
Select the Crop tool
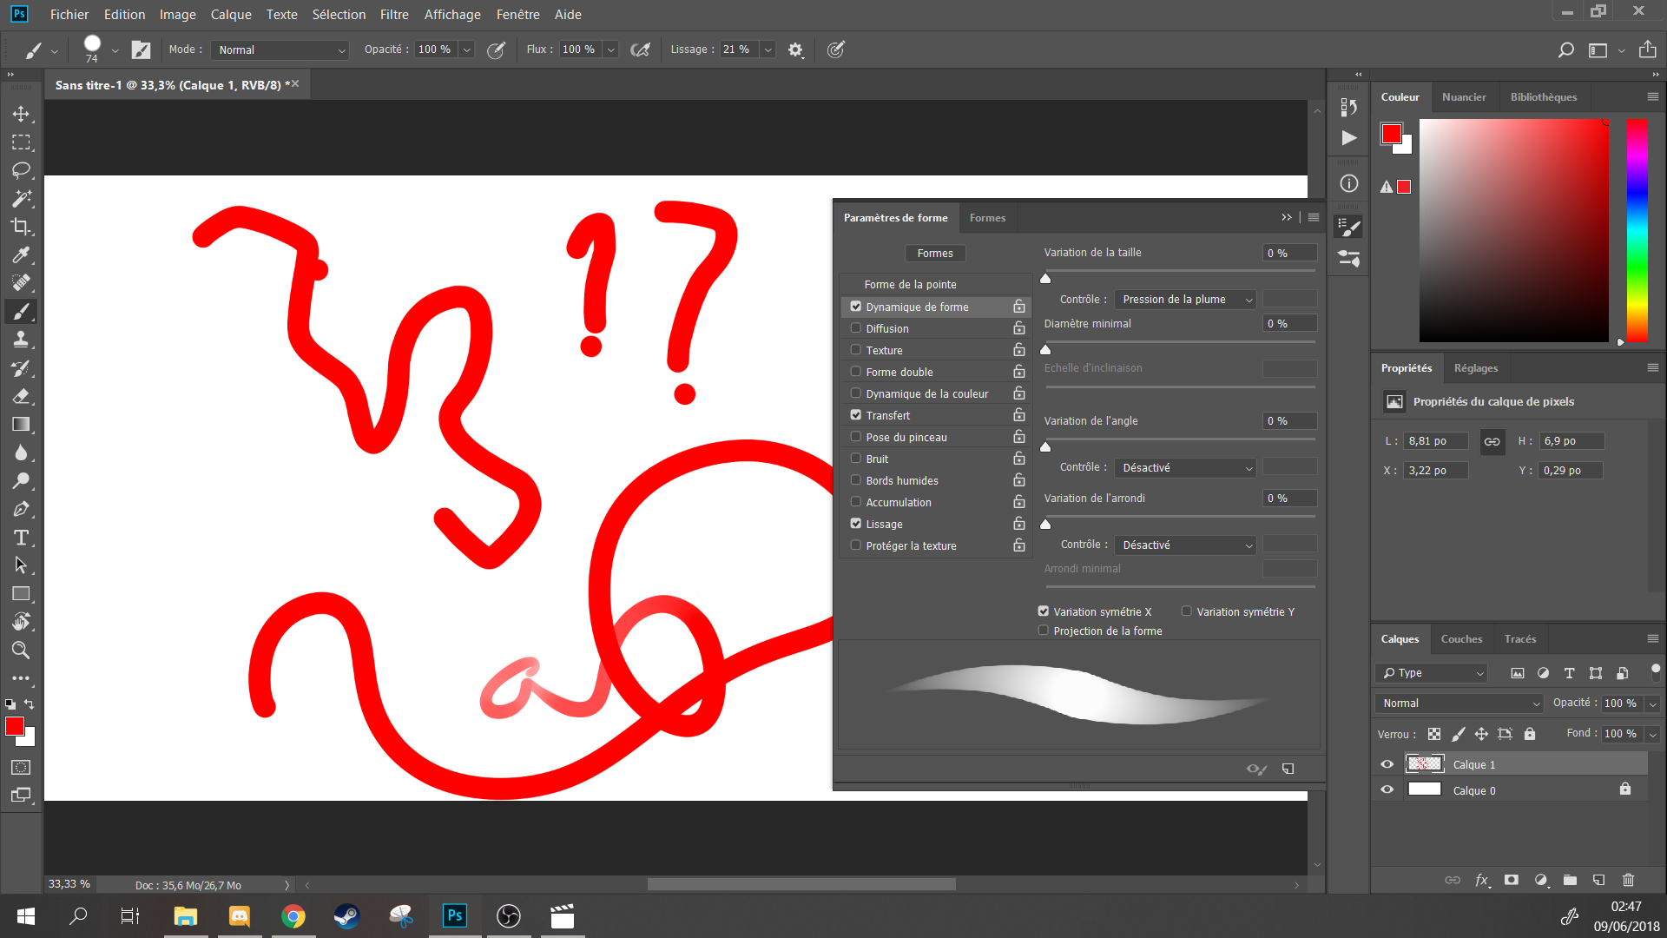click(x=22, y=227)
